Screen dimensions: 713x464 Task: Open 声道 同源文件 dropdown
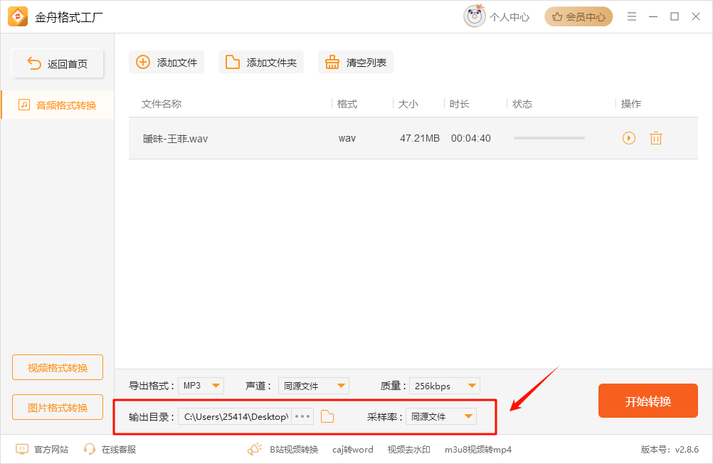(314, 386)
